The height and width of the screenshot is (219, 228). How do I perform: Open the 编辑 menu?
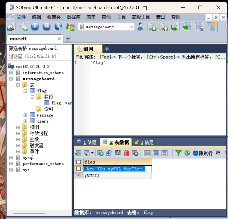(37, 17)
